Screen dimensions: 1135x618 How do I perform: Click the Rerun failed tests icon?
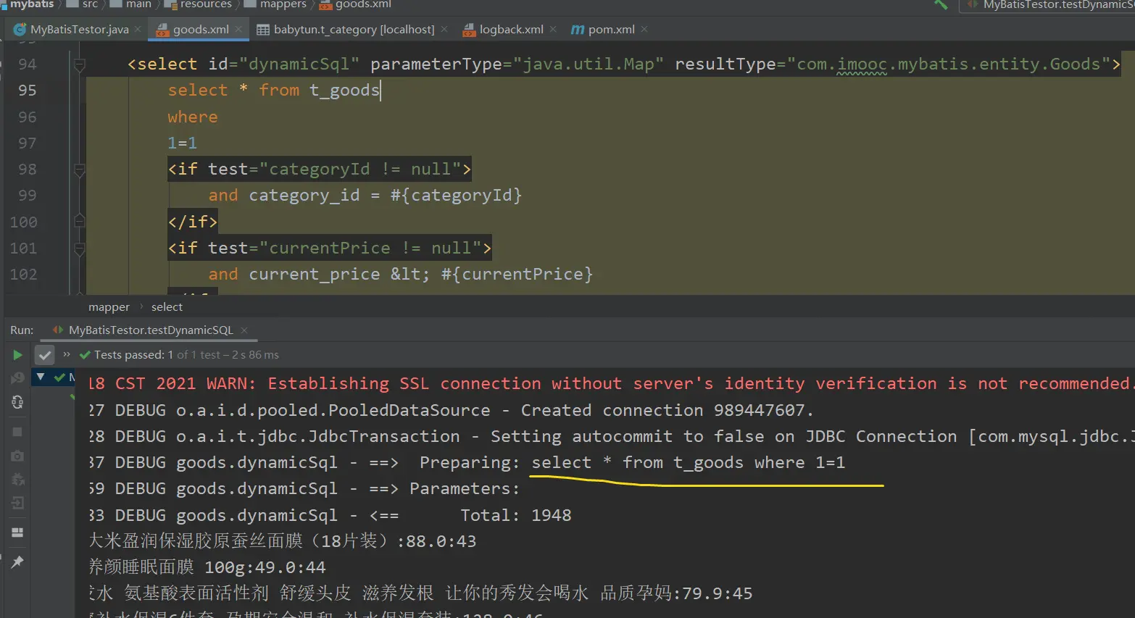click(17, 378)
